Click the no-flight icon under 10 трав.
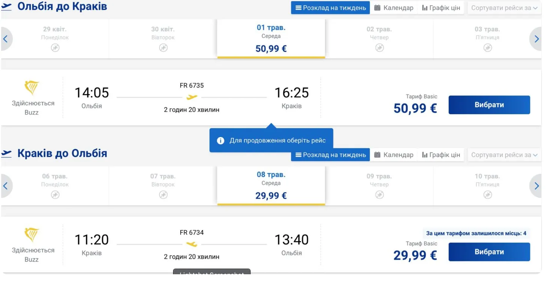 click(x=487, y=195)
